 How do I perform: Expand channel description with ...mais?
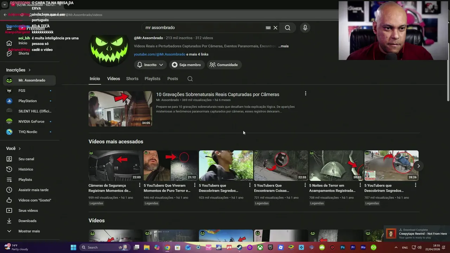(x=283, y=46)
